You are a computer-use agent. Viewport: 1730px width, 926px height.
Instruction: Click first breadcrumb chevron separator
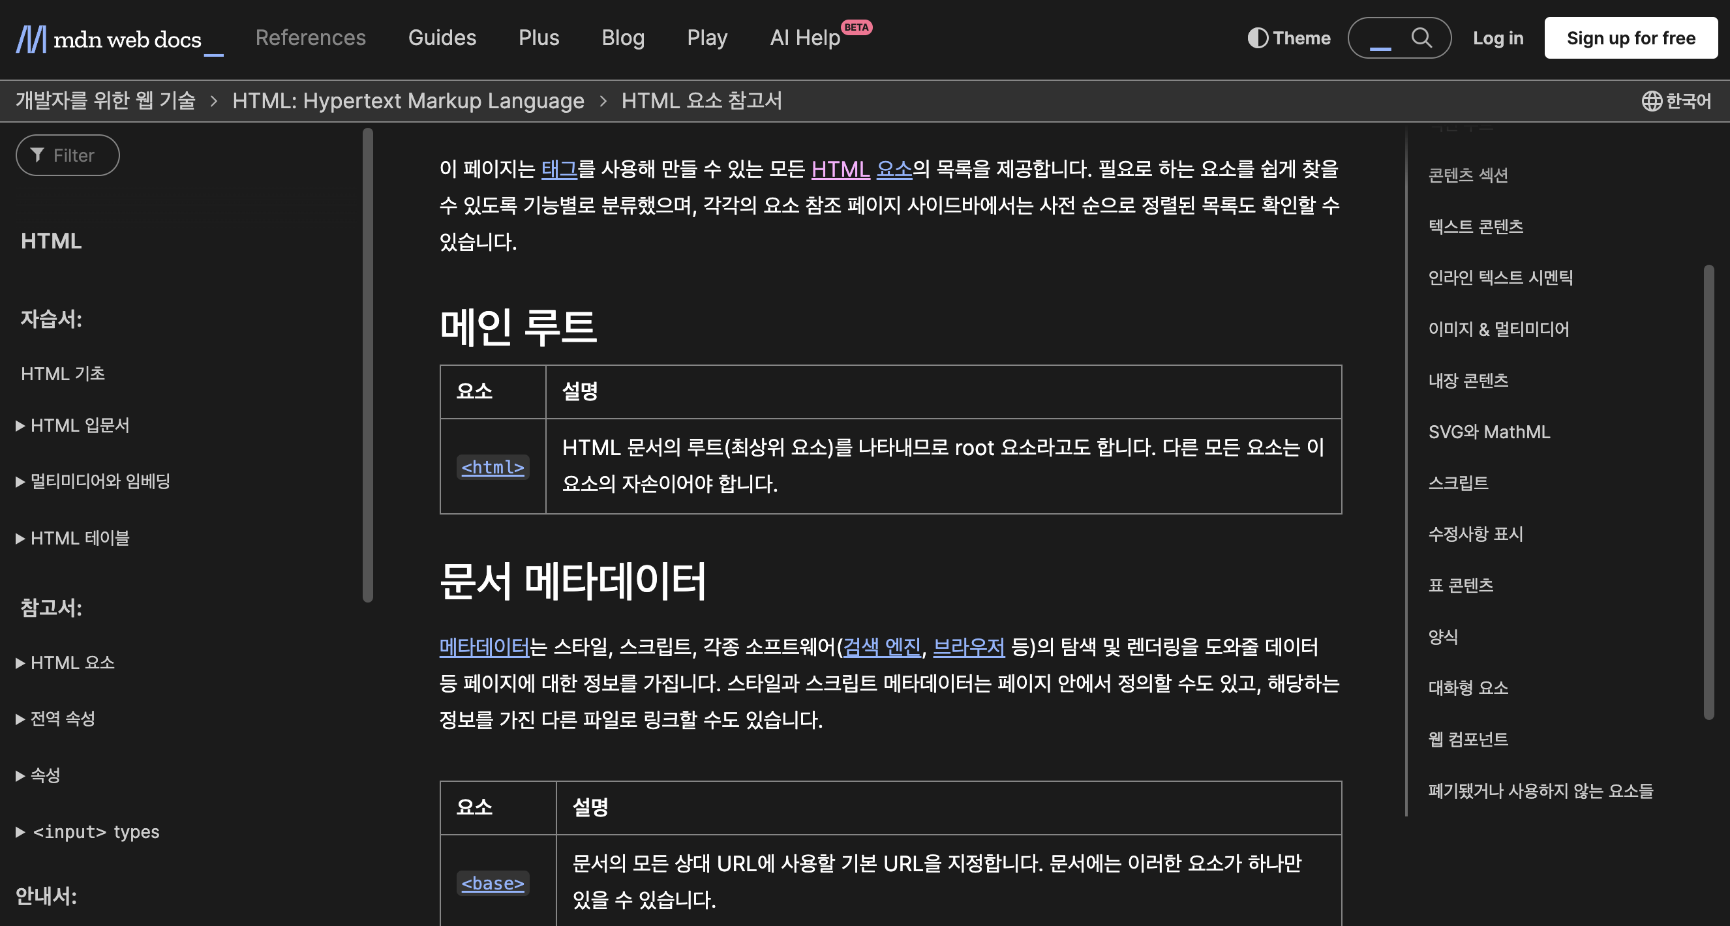213,100
